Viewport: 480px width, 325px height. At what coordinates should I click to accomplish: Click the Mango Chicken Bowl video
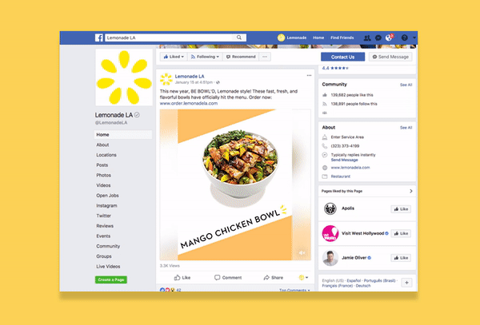pos(235,184)
